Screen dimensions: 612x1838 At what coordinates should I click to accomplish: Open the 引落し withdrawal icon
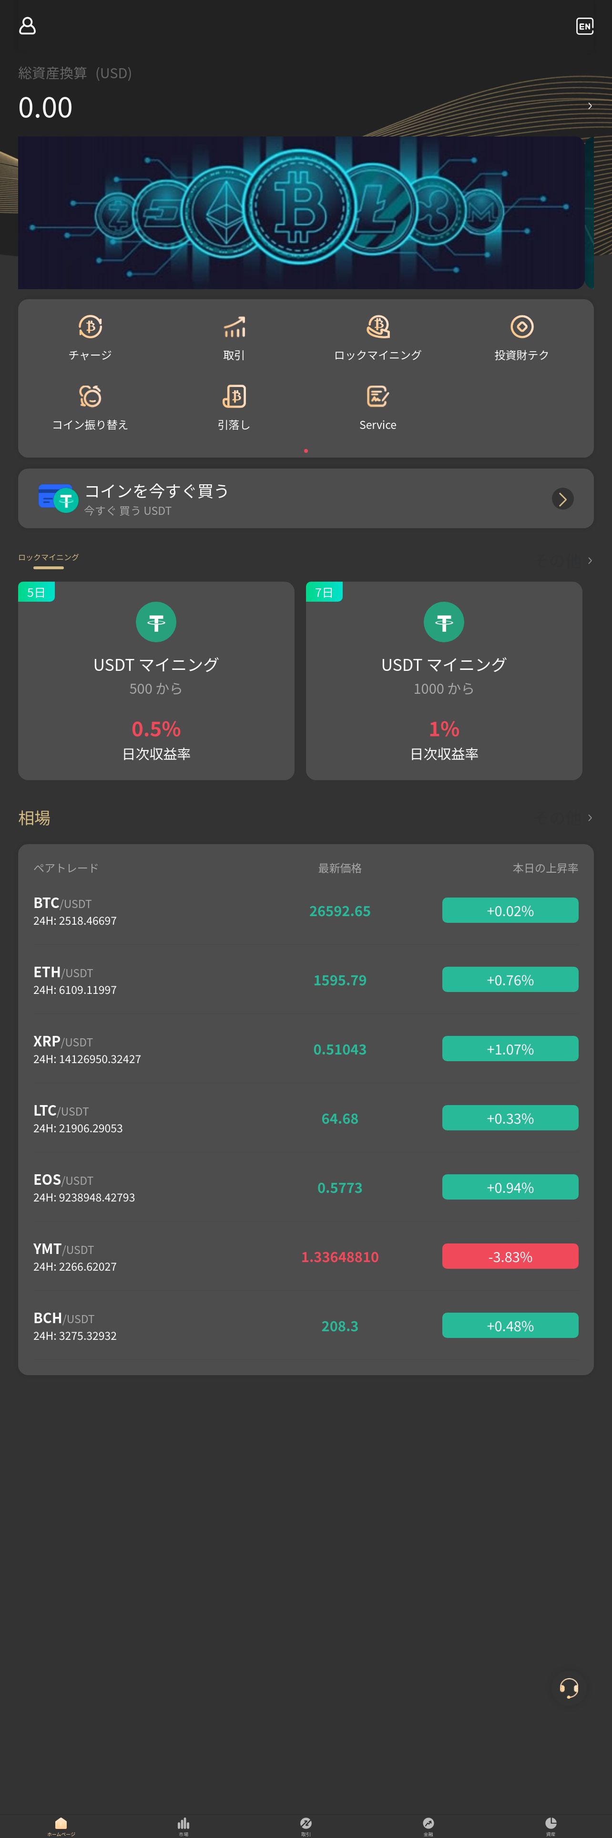(x=234, y=396)
